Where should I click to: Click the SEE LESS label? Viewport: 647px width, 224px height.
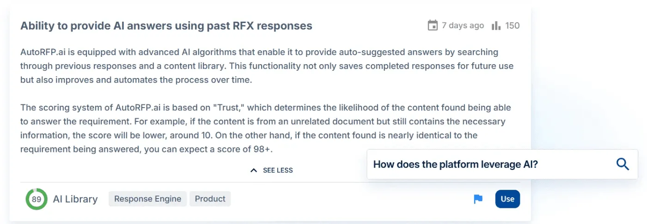click(278, 170)
